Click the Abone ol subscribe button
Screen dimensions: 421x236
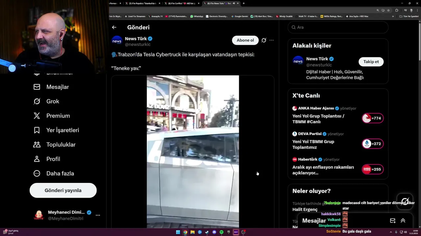click(x=245, y=40)
